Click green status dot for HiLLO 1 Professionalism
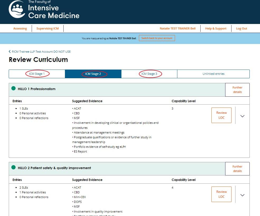Screen dimensions: 260x216 click(x=14, y=89)
